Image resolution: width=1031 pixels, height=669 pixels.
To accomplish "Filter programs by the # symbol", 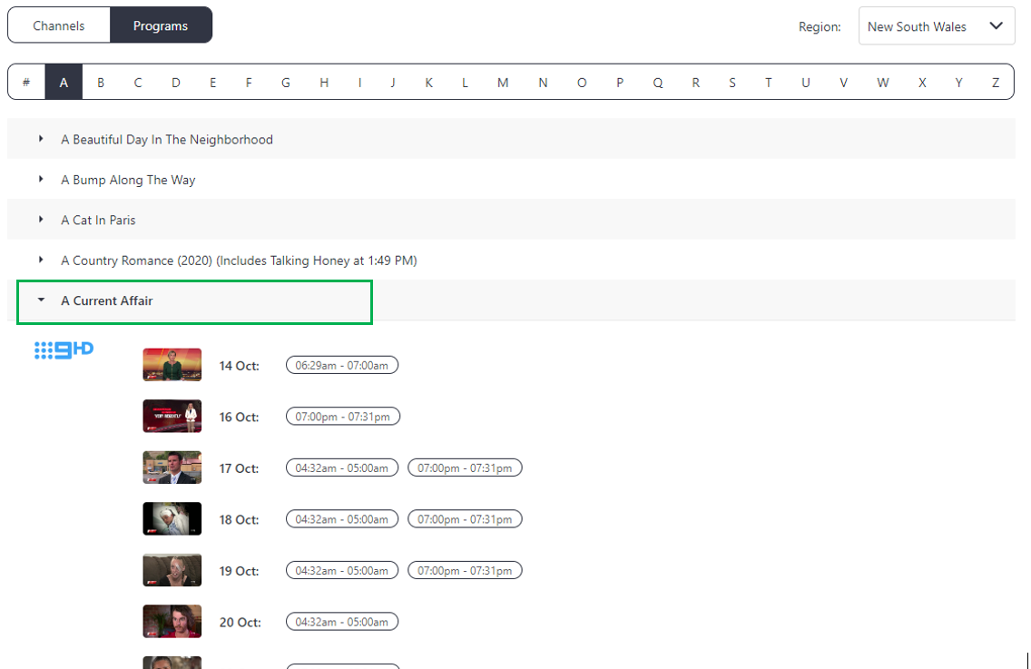I will click(x=26, y=83).
